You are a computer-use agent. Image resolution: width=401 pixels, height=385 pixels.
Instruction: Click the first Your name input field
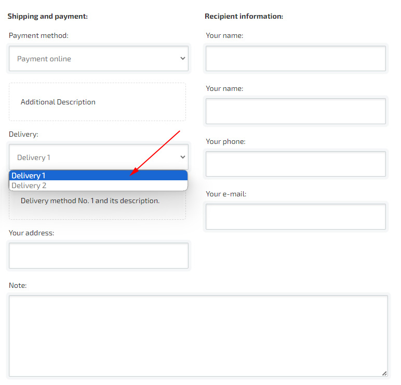[x=296, y=59]
